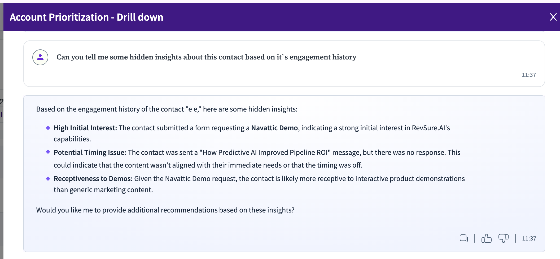The height and width of the screenshot is (259, 560).
Task: Click the 'Would you like me to provide' question
Action: point(165,210)
